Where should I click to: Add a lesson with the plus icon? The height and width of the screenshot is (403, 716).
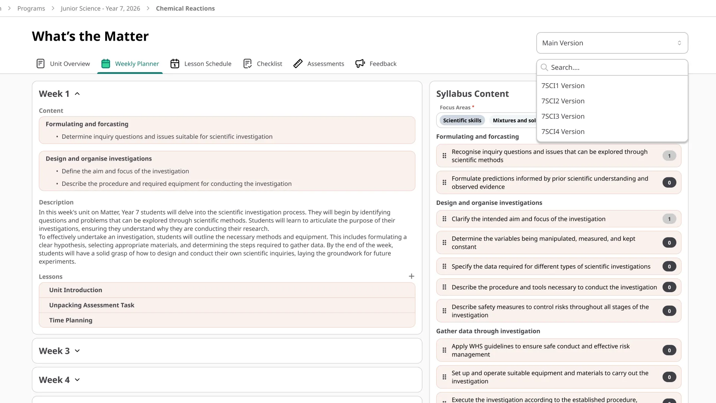click(411, 276)
